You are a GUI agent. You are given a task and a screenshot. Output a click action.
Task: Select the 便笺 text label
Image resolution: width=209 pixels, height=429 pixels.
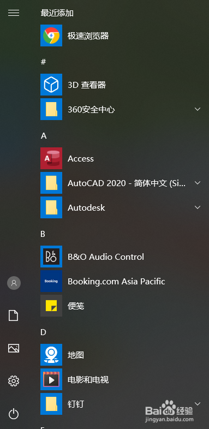coord(76,306)
